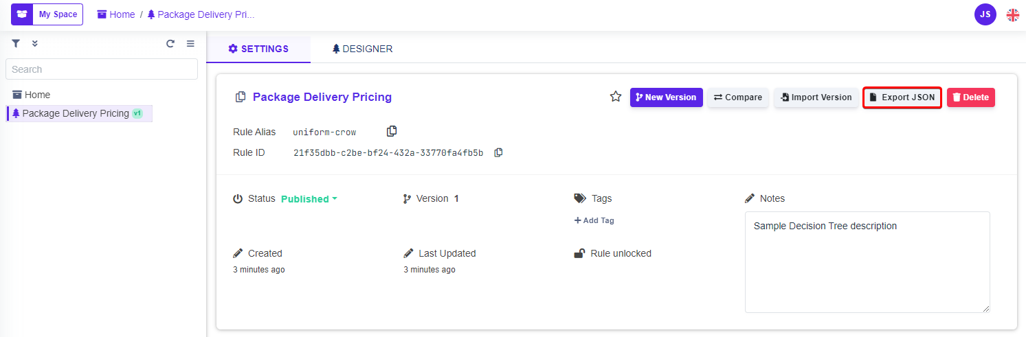Image resolution: width=1026 pixels, height=337 pixels.
Task: Open the Published status dropdown
Action: tap(309, 199)
